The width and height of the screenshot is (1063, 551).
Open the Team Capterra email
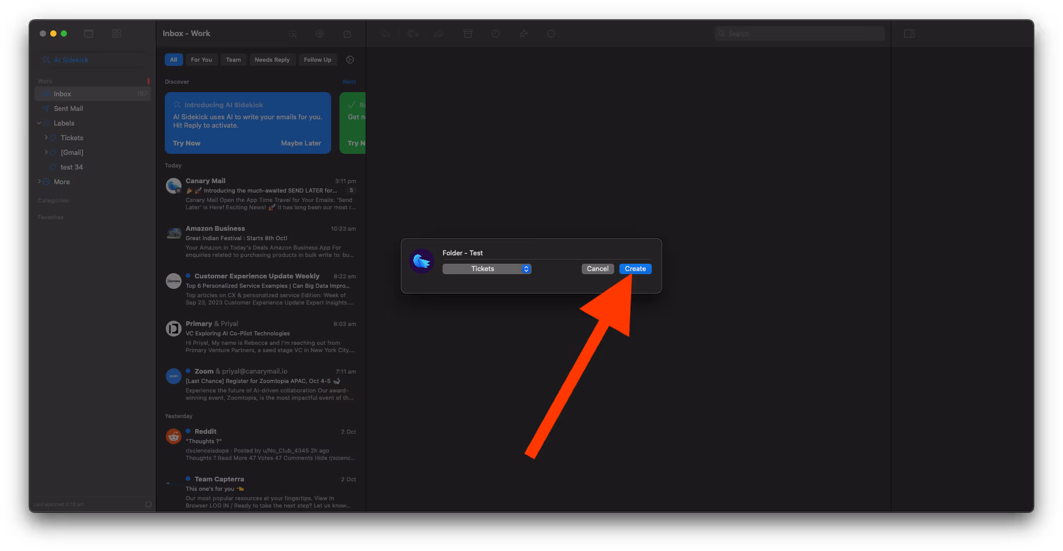click(x=261, y=492)
